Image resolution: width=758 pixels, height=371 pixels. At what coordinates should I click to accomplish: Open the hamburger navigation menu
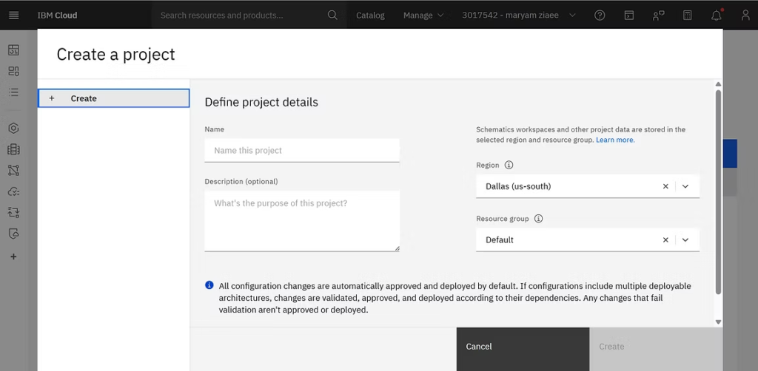[x=14, y=15]
